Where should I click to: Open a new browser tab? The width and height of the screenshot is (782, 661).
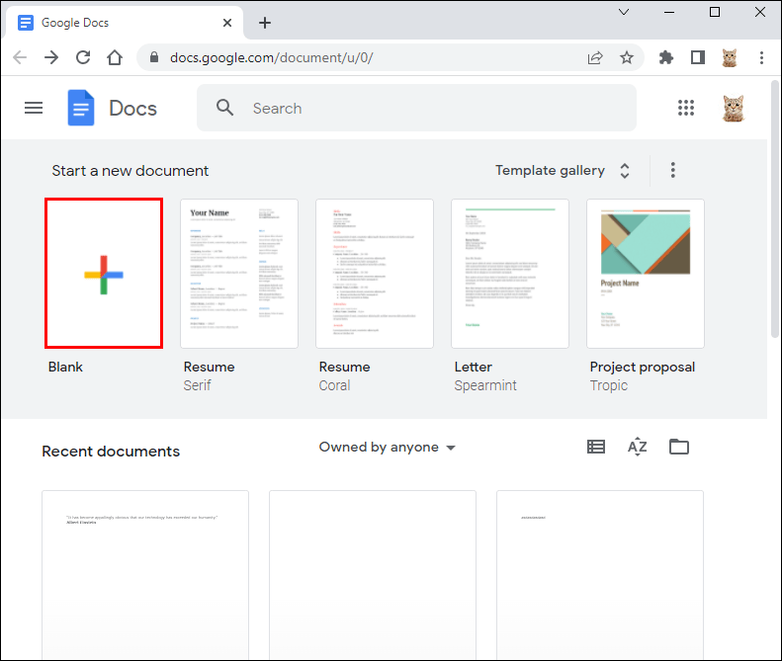[x=265, y=23]
